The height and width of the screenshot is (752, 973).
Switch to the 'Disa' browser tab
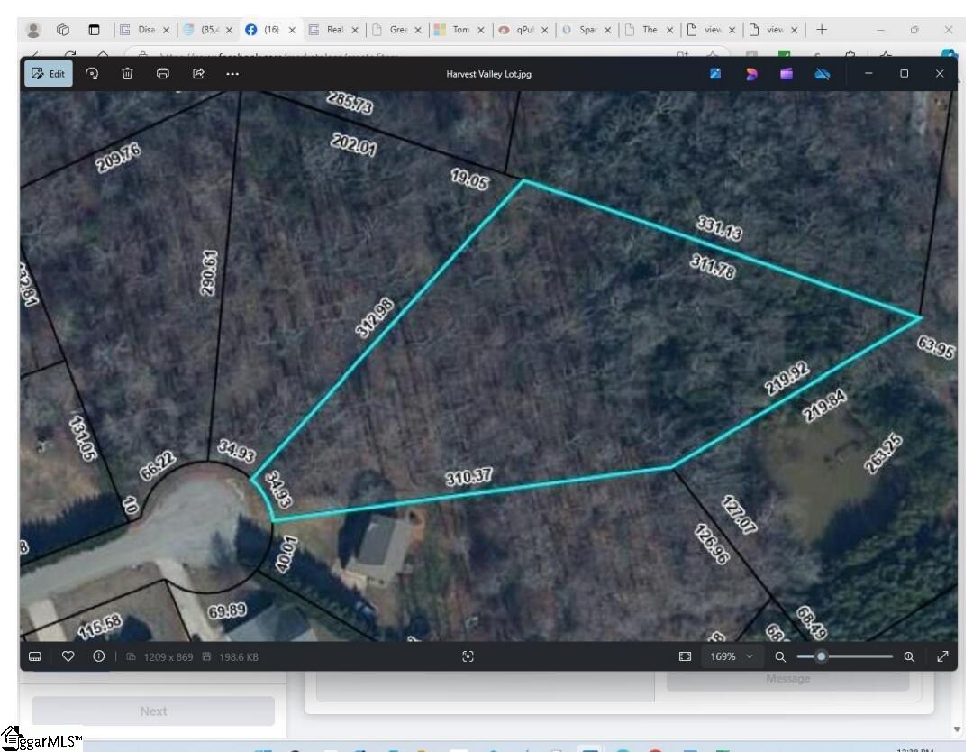point(144,30)
